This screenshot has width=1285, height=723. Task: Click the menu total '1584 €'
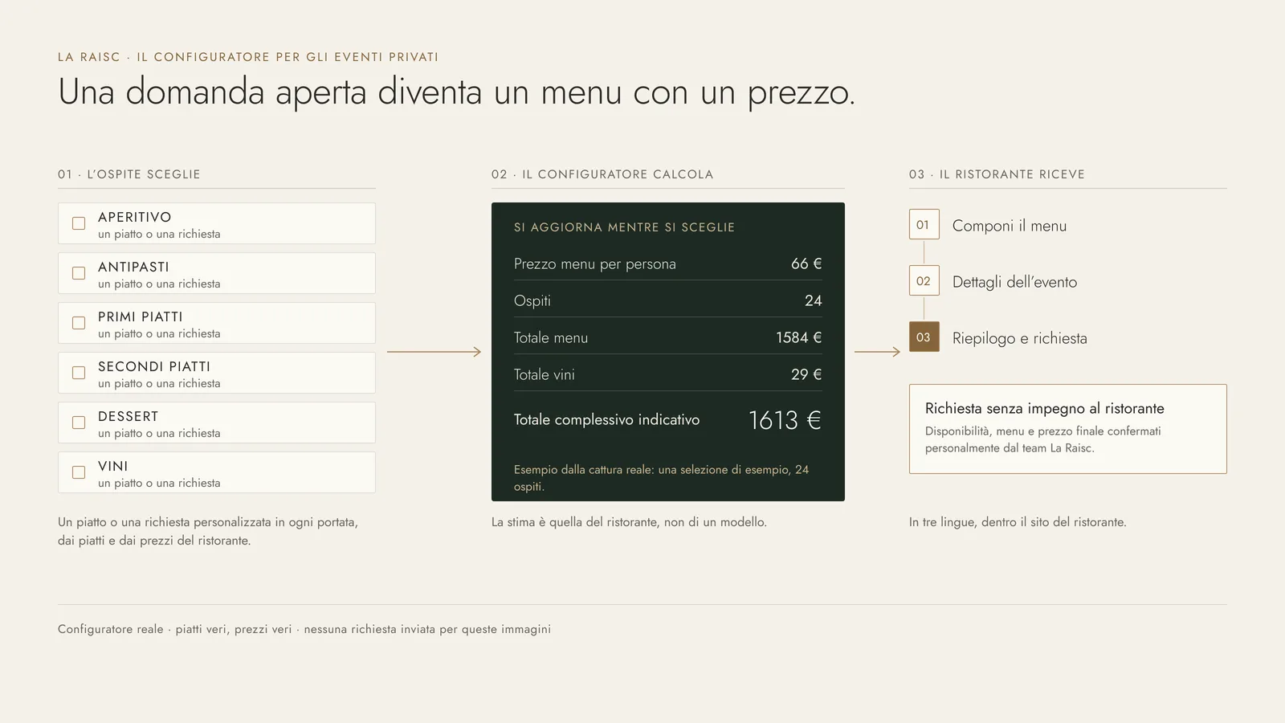point(799,337)
